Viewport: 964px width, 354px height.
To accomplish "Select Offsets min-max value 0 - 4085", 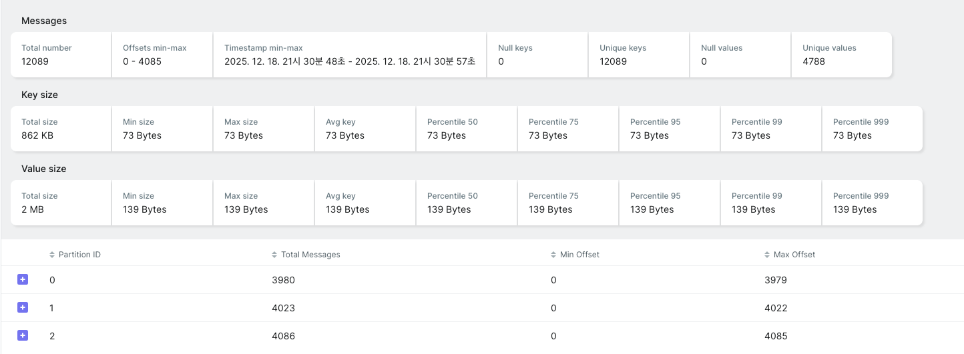I will [142, 61].
